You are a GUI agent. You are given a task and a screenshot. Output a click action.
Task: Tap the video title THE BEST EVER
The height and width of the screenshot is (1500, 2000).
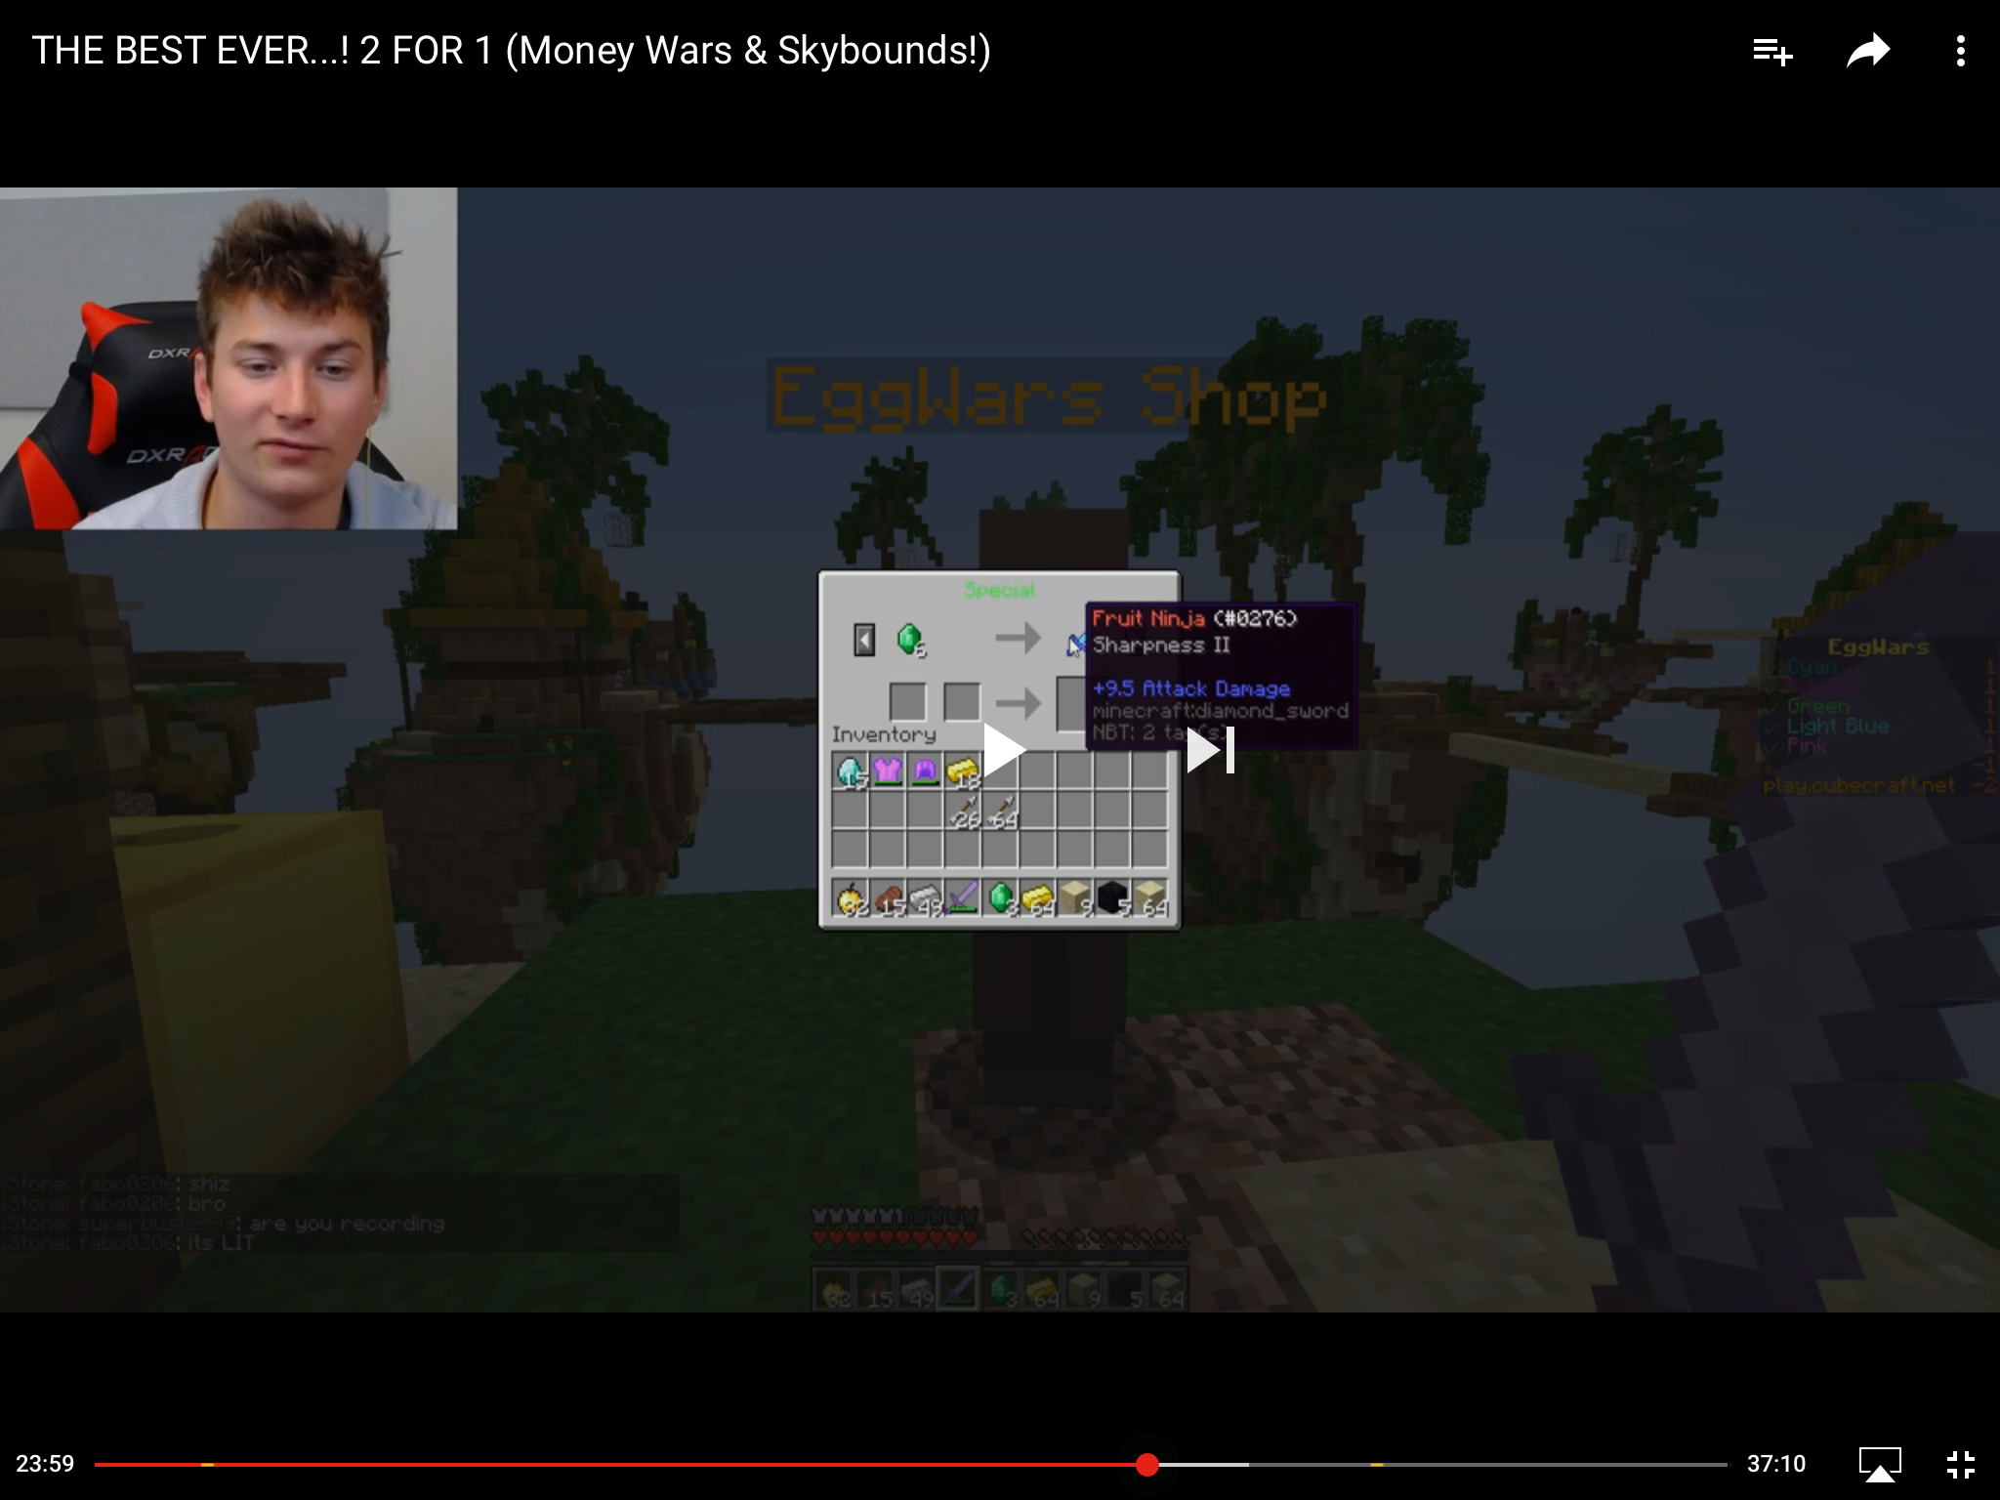pos(512,51)
